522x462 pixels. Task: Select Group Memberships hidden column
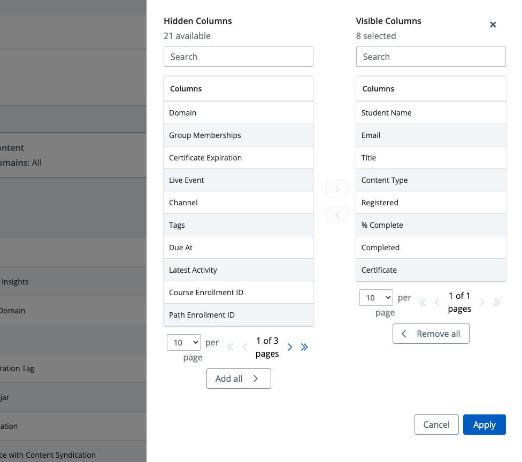click(x=239, y=135)
